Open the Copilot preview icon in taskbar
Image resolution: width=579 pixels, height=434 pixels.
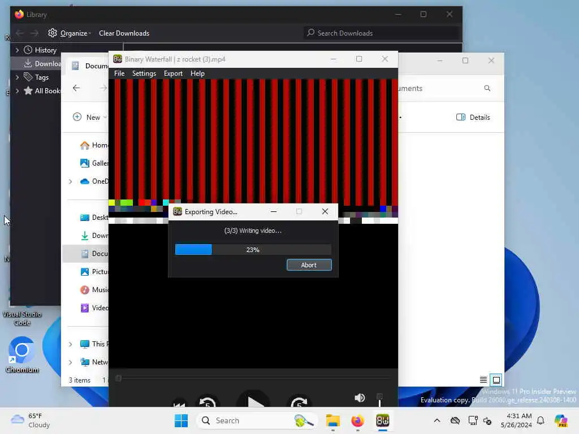click(x=561, y=420)
